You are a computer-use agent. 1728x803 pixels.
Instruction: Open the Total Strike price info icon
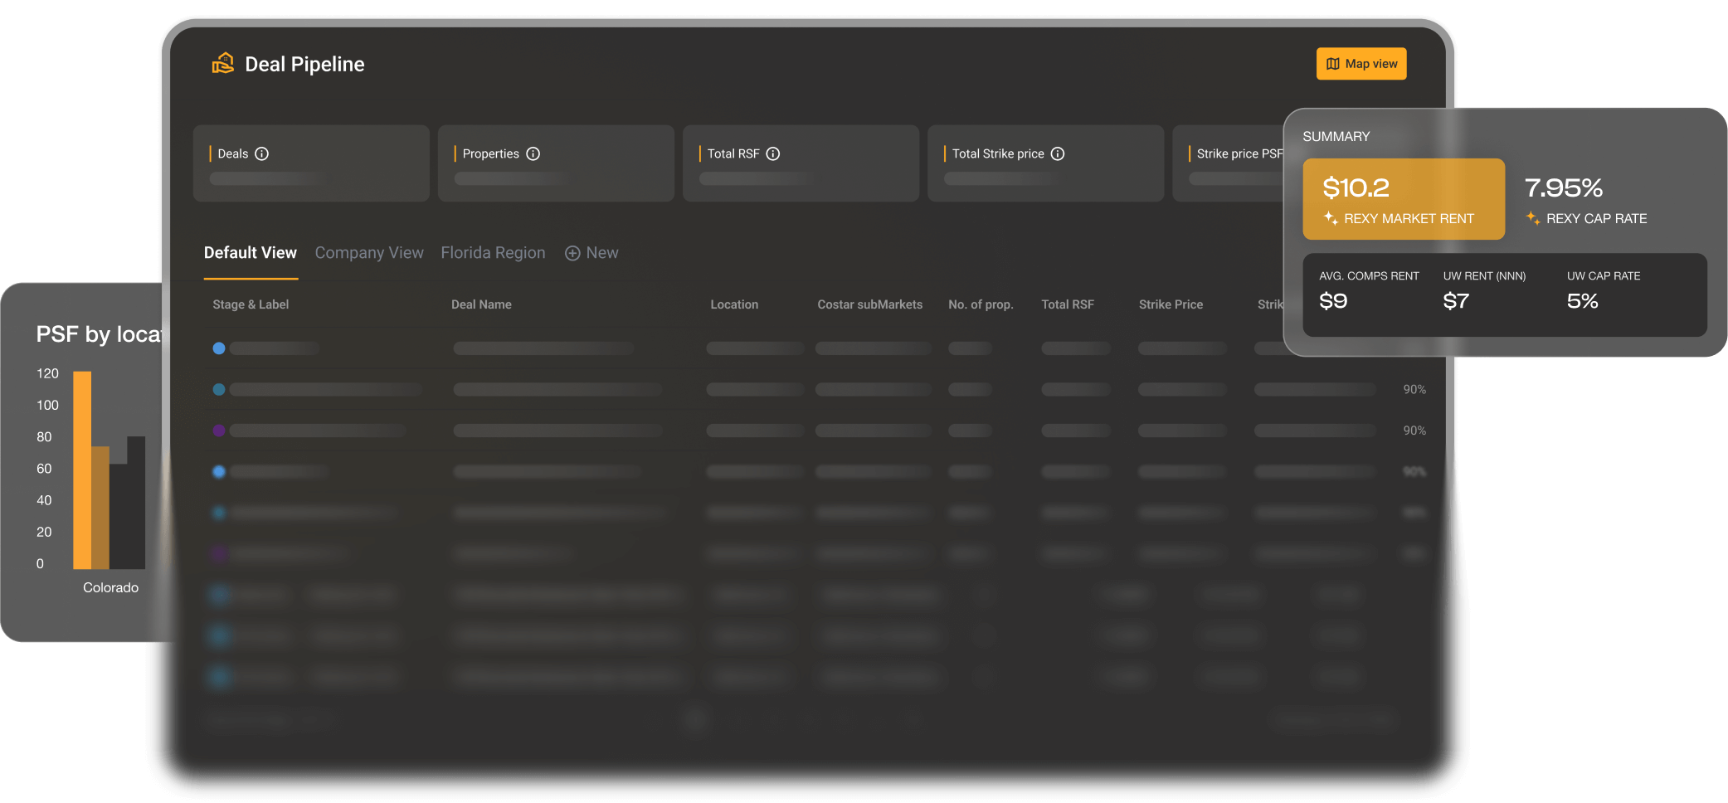tap(1058, 153)
